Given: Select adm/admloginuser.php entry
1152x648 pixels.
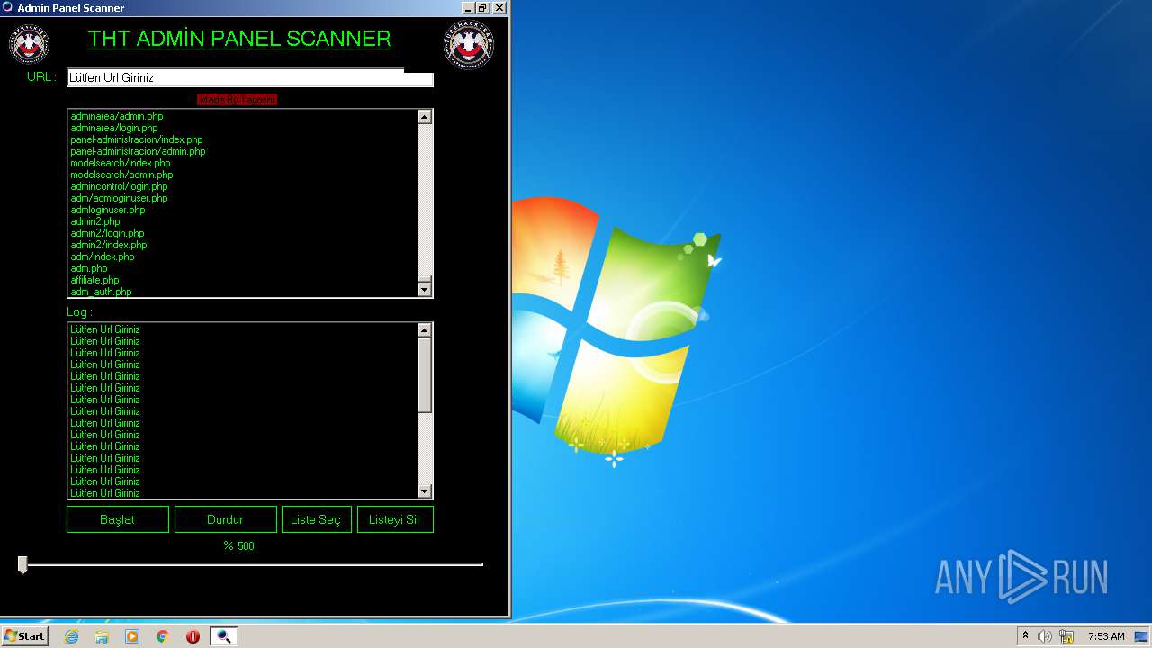Looking at the screenshot, I should point(119,198).
